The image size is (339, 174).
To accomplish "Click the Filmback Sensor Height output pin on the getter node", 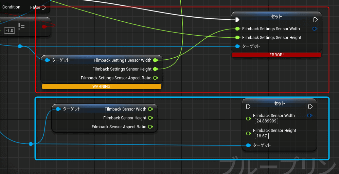I will (150, 118).
